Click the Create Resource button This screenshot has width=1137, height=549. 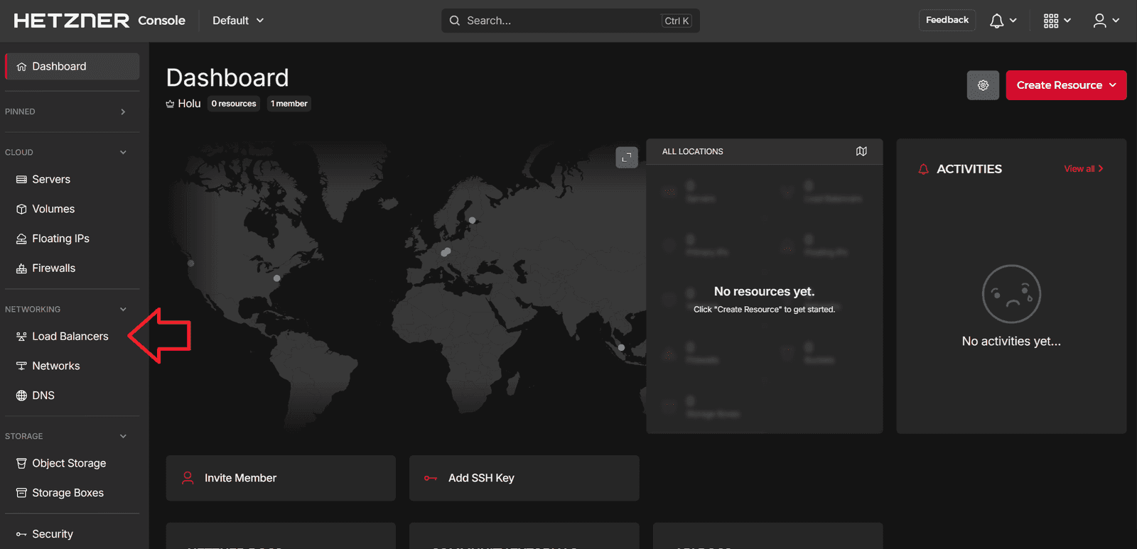(x=1065, y=85)
